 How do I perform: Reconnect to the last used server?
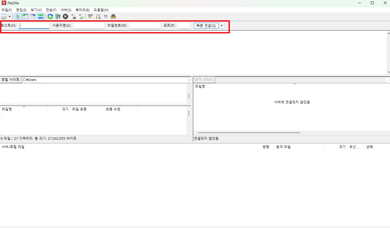pos(81,17)
